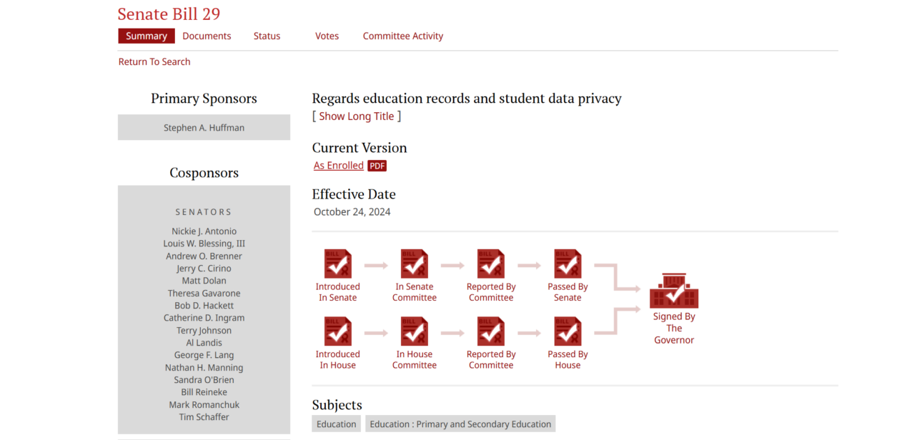Click the Signed By The Governor icon
The image size is (922, 440).
pyautogui.click(x=674, y=291)
